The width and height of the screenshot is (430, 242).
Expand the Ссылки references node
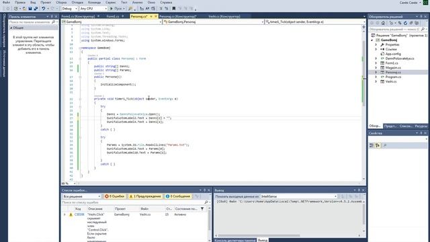pos(376,49)
